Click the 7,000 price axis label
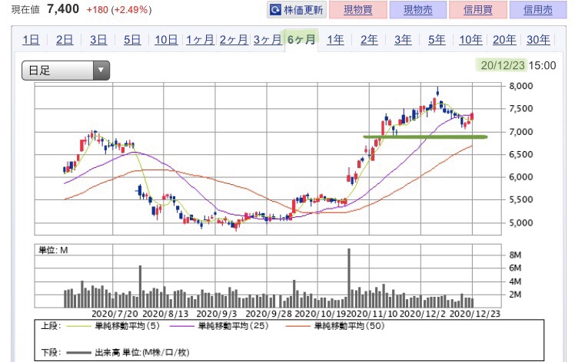This screenshot has height=362, width=575. [521, 132]
